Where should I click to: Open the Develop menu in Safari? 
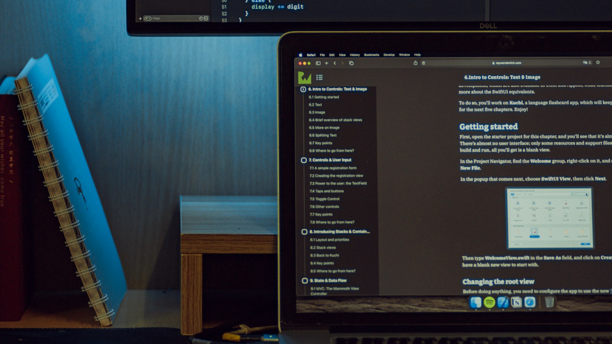click(x=389, y=55)
